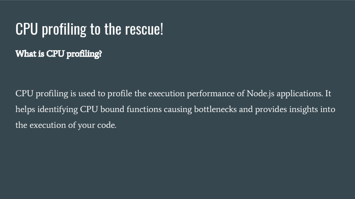Click the word "identifying"
The height and width of the screenshot is (199, 355).
pyautogui.click(x=58, y=110)
